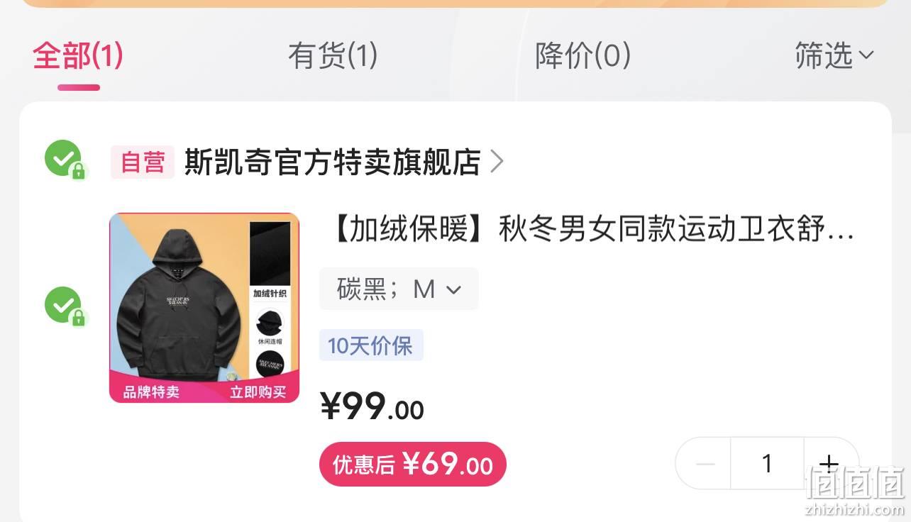This screenshot has height=522, width=911.
Task: Uncheck the hoodie product item checkbox
Action: [x=63, y=306]
